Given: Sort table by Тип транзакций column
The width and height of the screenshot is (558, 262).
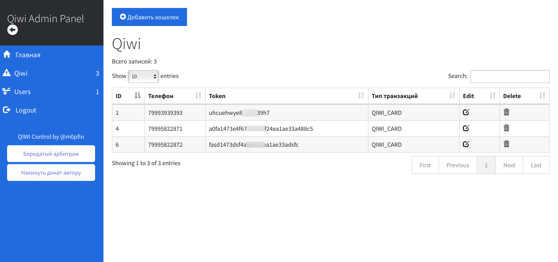Looking at the screenshot, I should pyautogui.click(x=413, y=96).
